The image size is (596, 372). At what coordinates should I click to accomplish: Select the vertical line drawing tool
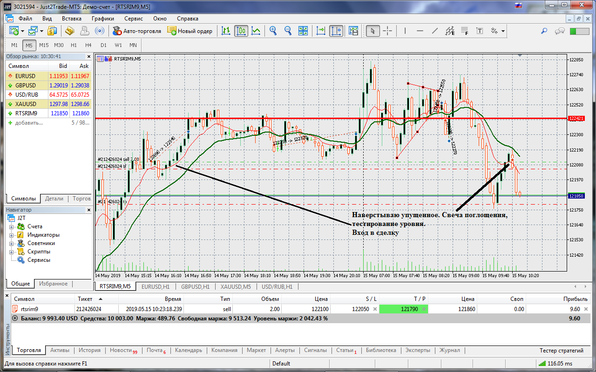pos(405,31)
